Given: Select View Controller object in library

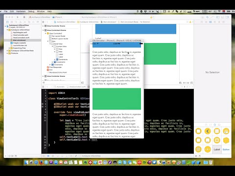Looking at the screenshot, I should (198, 131).
